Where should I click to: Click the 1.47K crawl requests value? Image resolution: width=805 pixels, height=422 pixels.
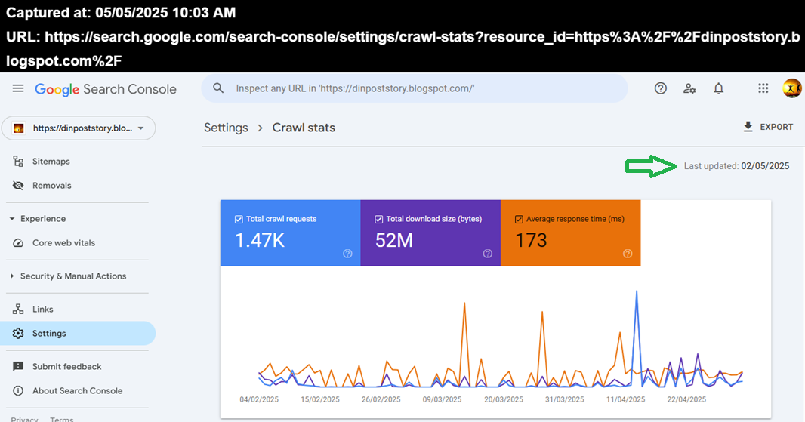(x=260, y=240)
